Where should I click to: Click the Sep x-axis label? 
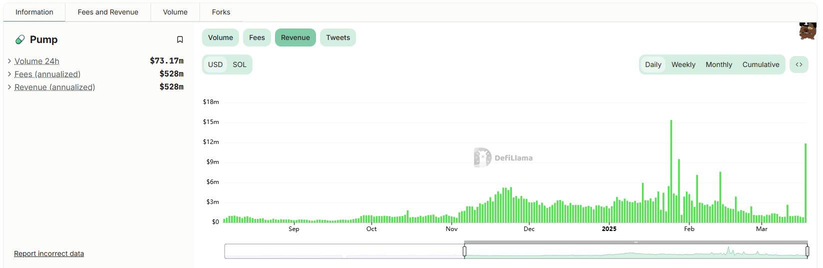[x=294, y=229]
